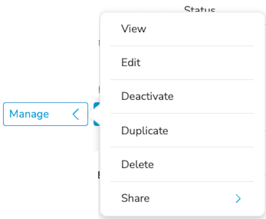Click Edit menu item text
266x219 pixels.
(x=131, y=63)
